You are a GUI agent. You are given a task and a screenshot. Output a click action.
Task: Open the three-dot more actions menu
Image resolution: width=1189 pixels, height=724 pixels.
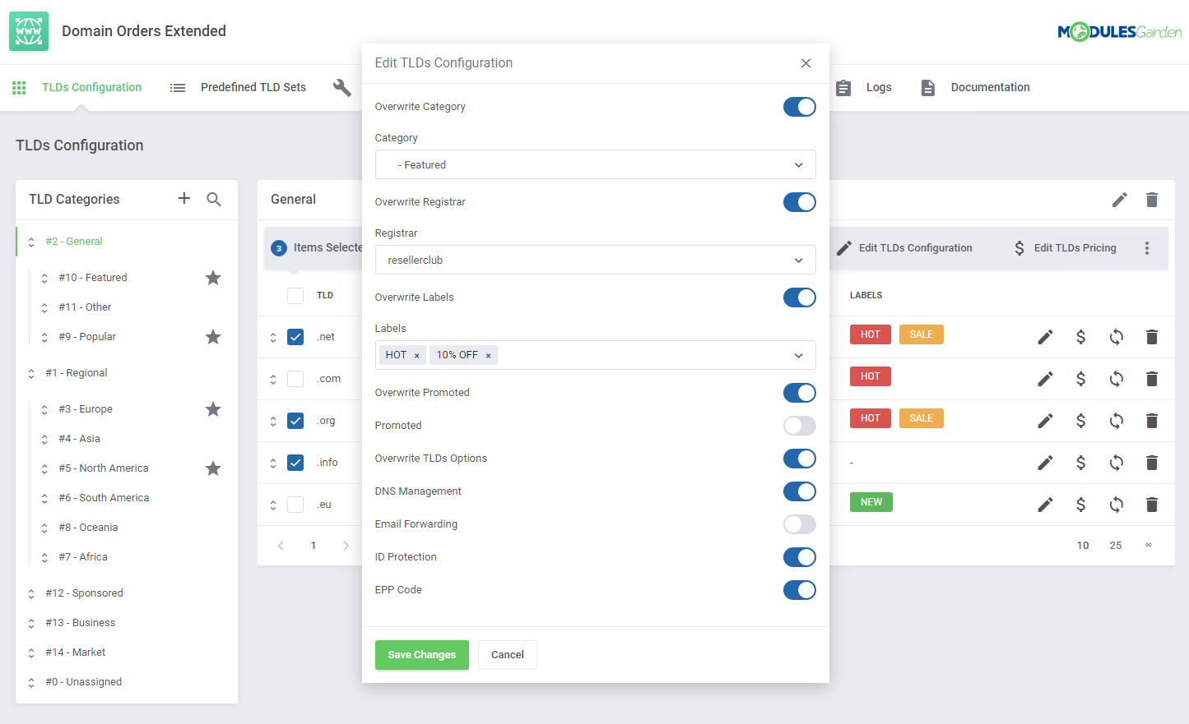click(1146, 248)
